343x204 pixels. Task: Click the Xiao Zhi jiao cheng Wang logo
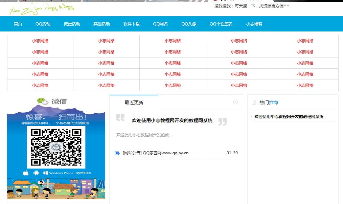42,9
